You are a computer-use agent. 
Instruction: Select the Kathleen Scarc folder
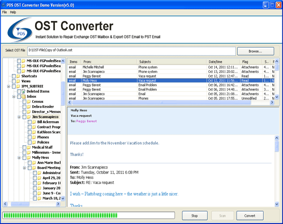49,132
